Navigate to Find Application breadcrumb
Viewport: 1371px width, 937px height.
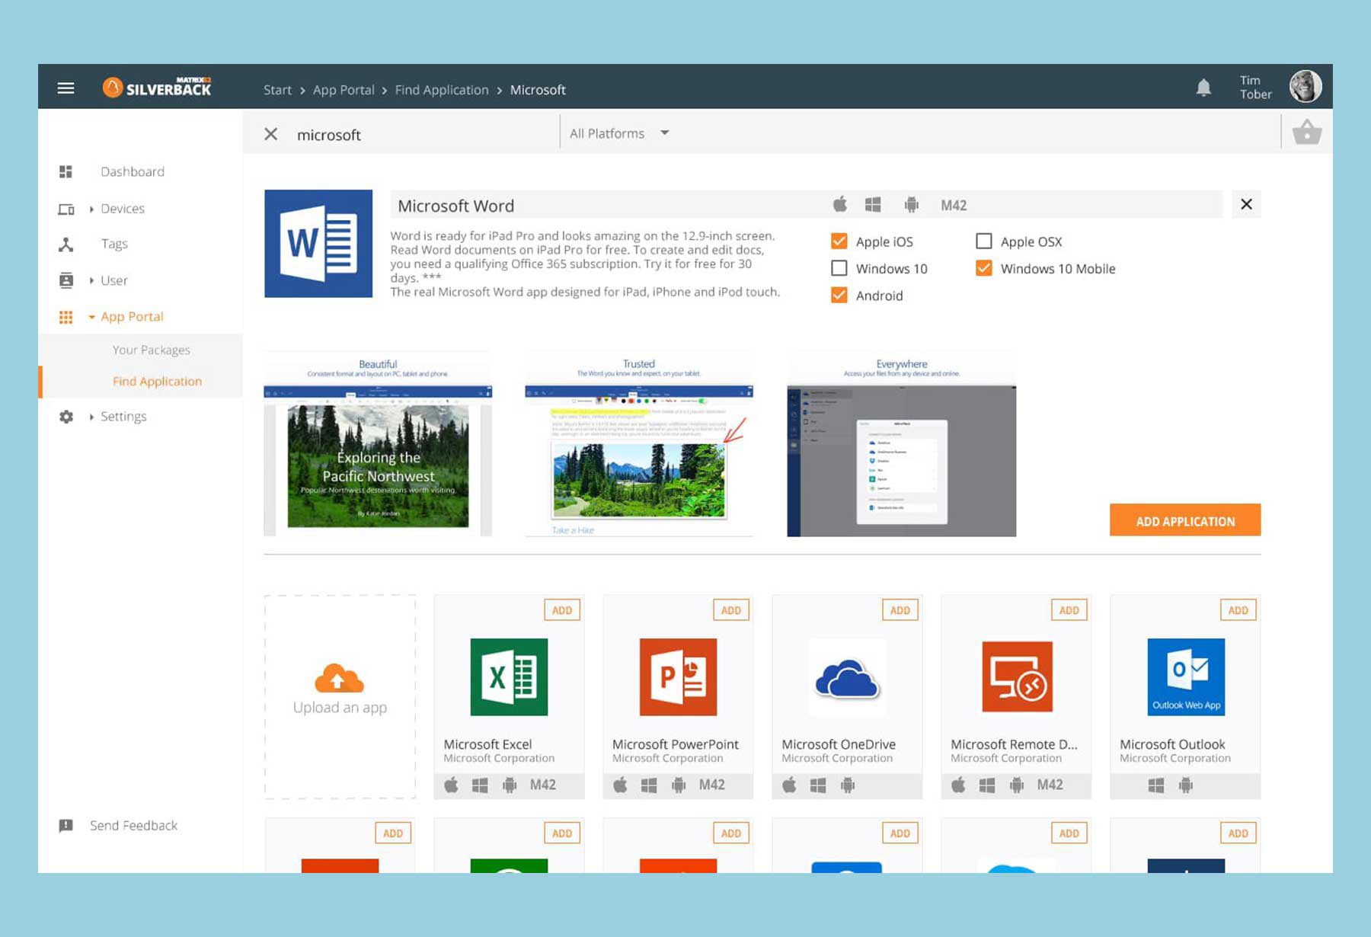pos(442,90)
